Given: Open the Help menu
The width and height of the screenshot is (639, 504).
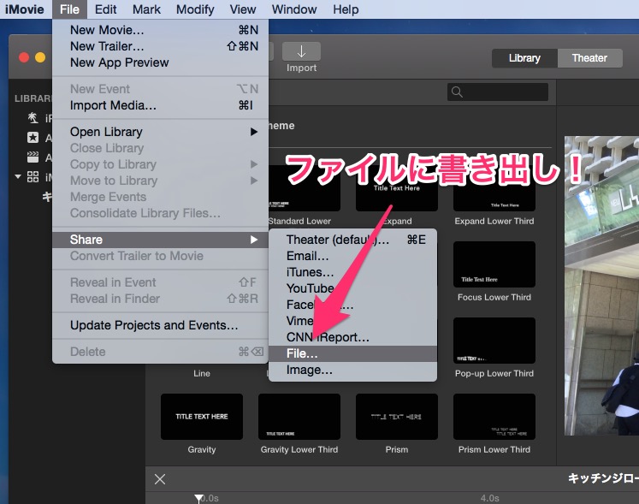Looking at the screenshot, I should pos(346,9).
